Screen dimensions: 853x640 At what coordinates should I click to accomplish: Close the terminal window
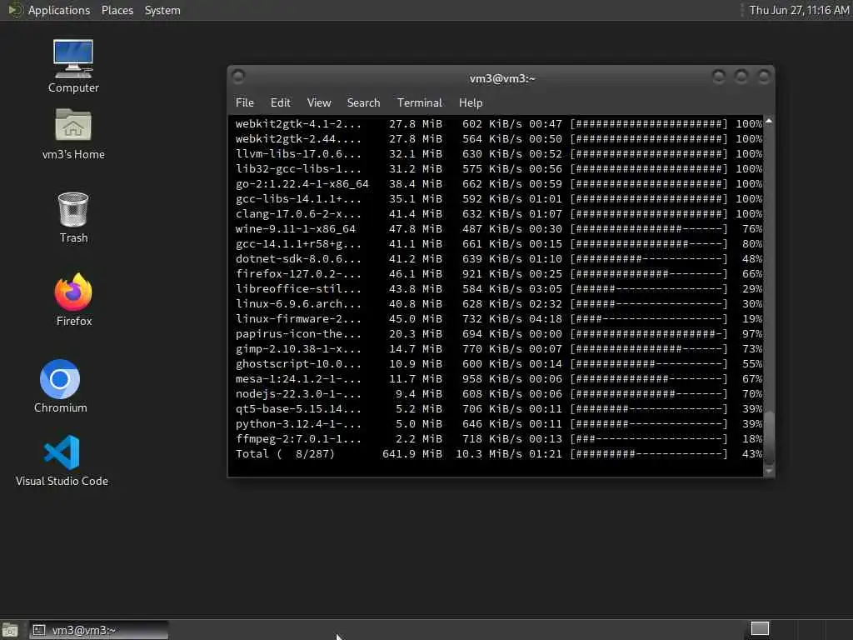[x=764, y=77]
